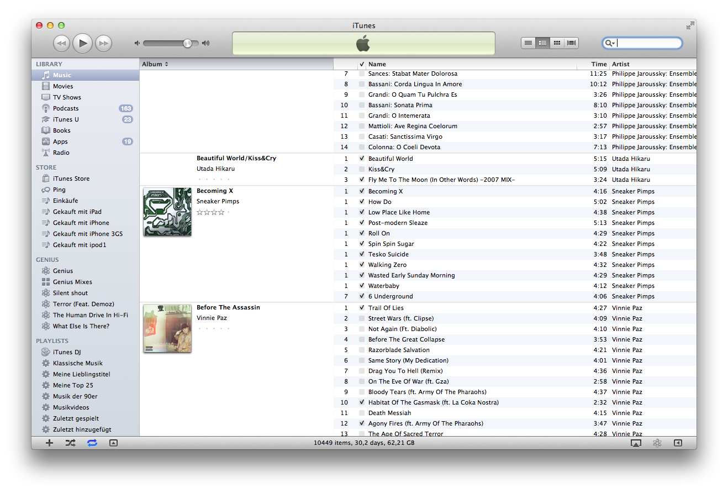Switch to album list view

[x=542, y=43]
